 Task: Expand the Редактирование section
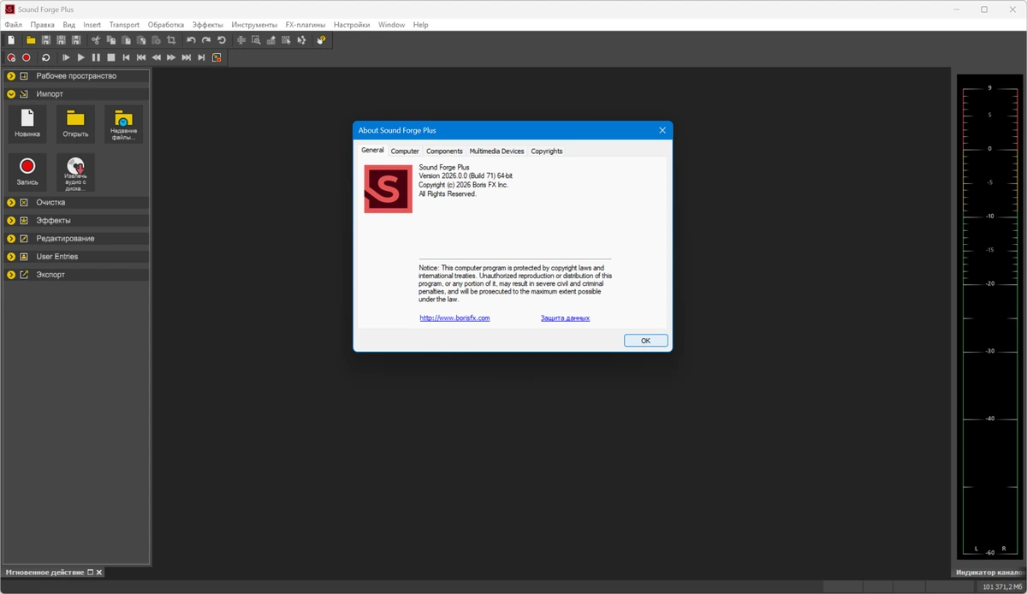click(x=11, y=239)
